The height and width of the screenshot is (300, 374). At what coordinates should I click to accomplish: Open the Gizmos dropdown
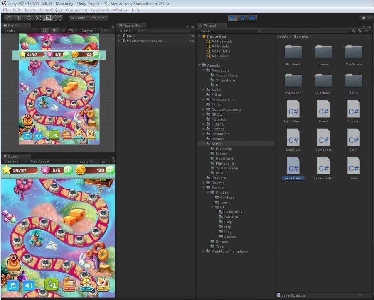pos(88,31)
